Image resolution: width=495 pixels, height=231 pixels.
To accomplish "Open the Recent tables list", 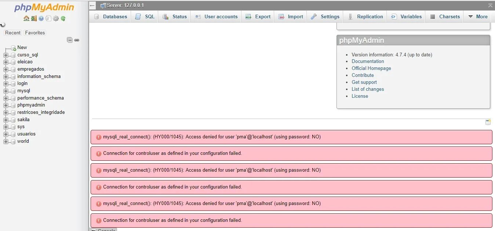I will pos(13,33).
